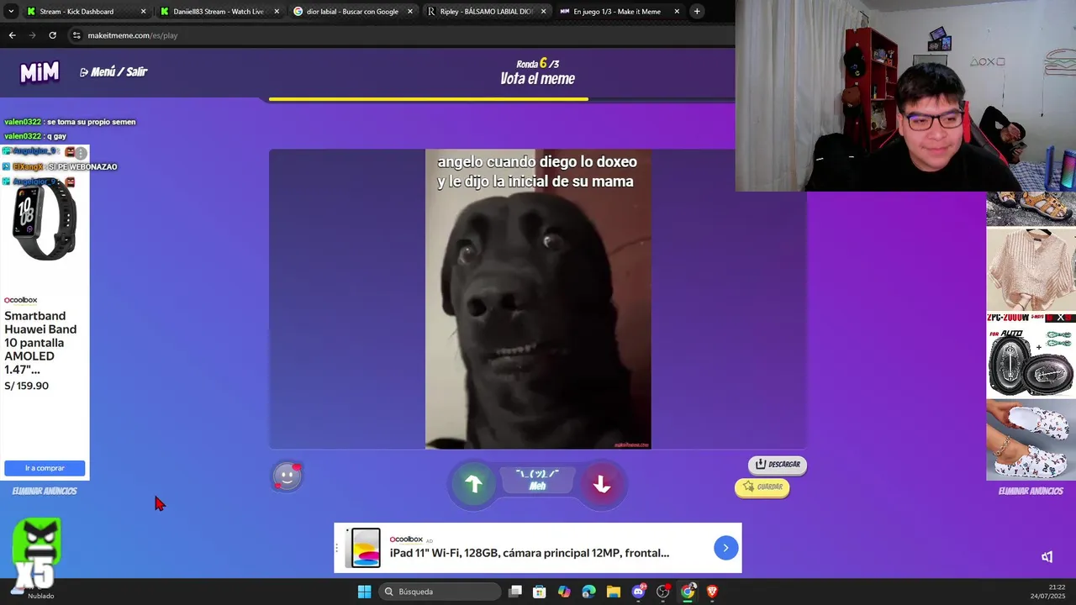Open Task View on taskbar
The width and height of the screenshot is (1076, 605).
tap(515, 592)
